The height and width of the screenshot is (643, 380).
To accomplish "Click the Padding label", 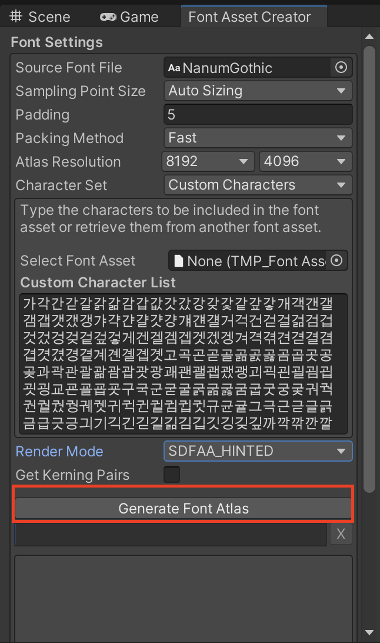I will coord(42,115).
